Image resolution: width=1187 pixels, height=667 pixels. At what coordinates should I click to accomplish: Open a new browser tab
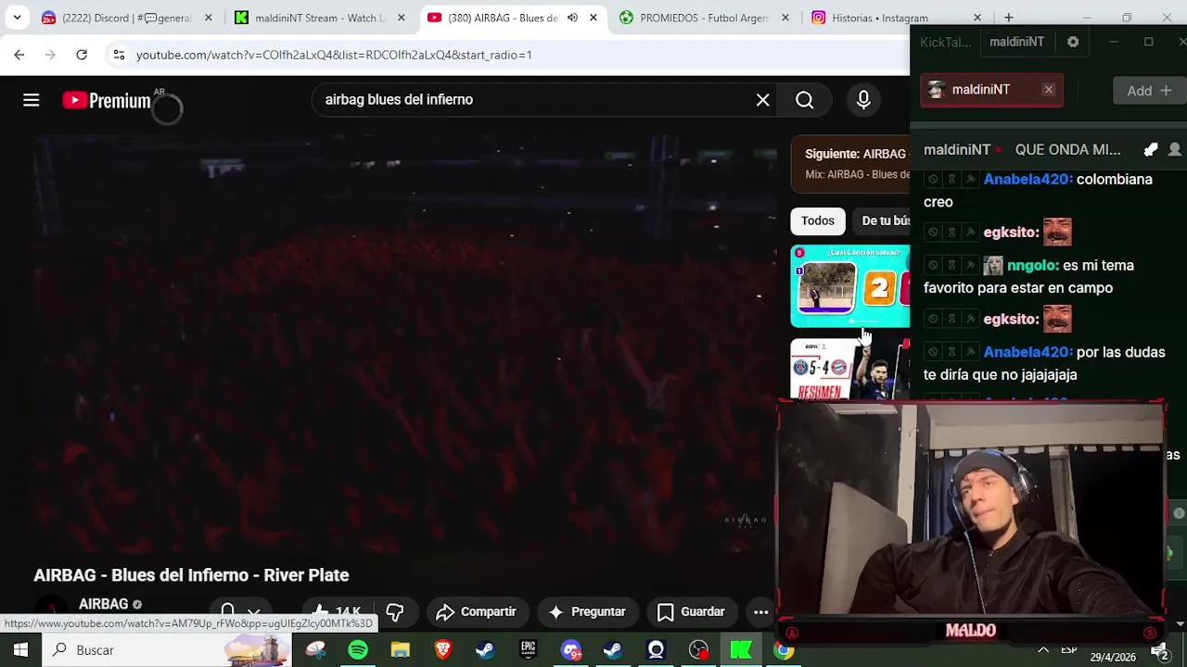(1008, 18)
